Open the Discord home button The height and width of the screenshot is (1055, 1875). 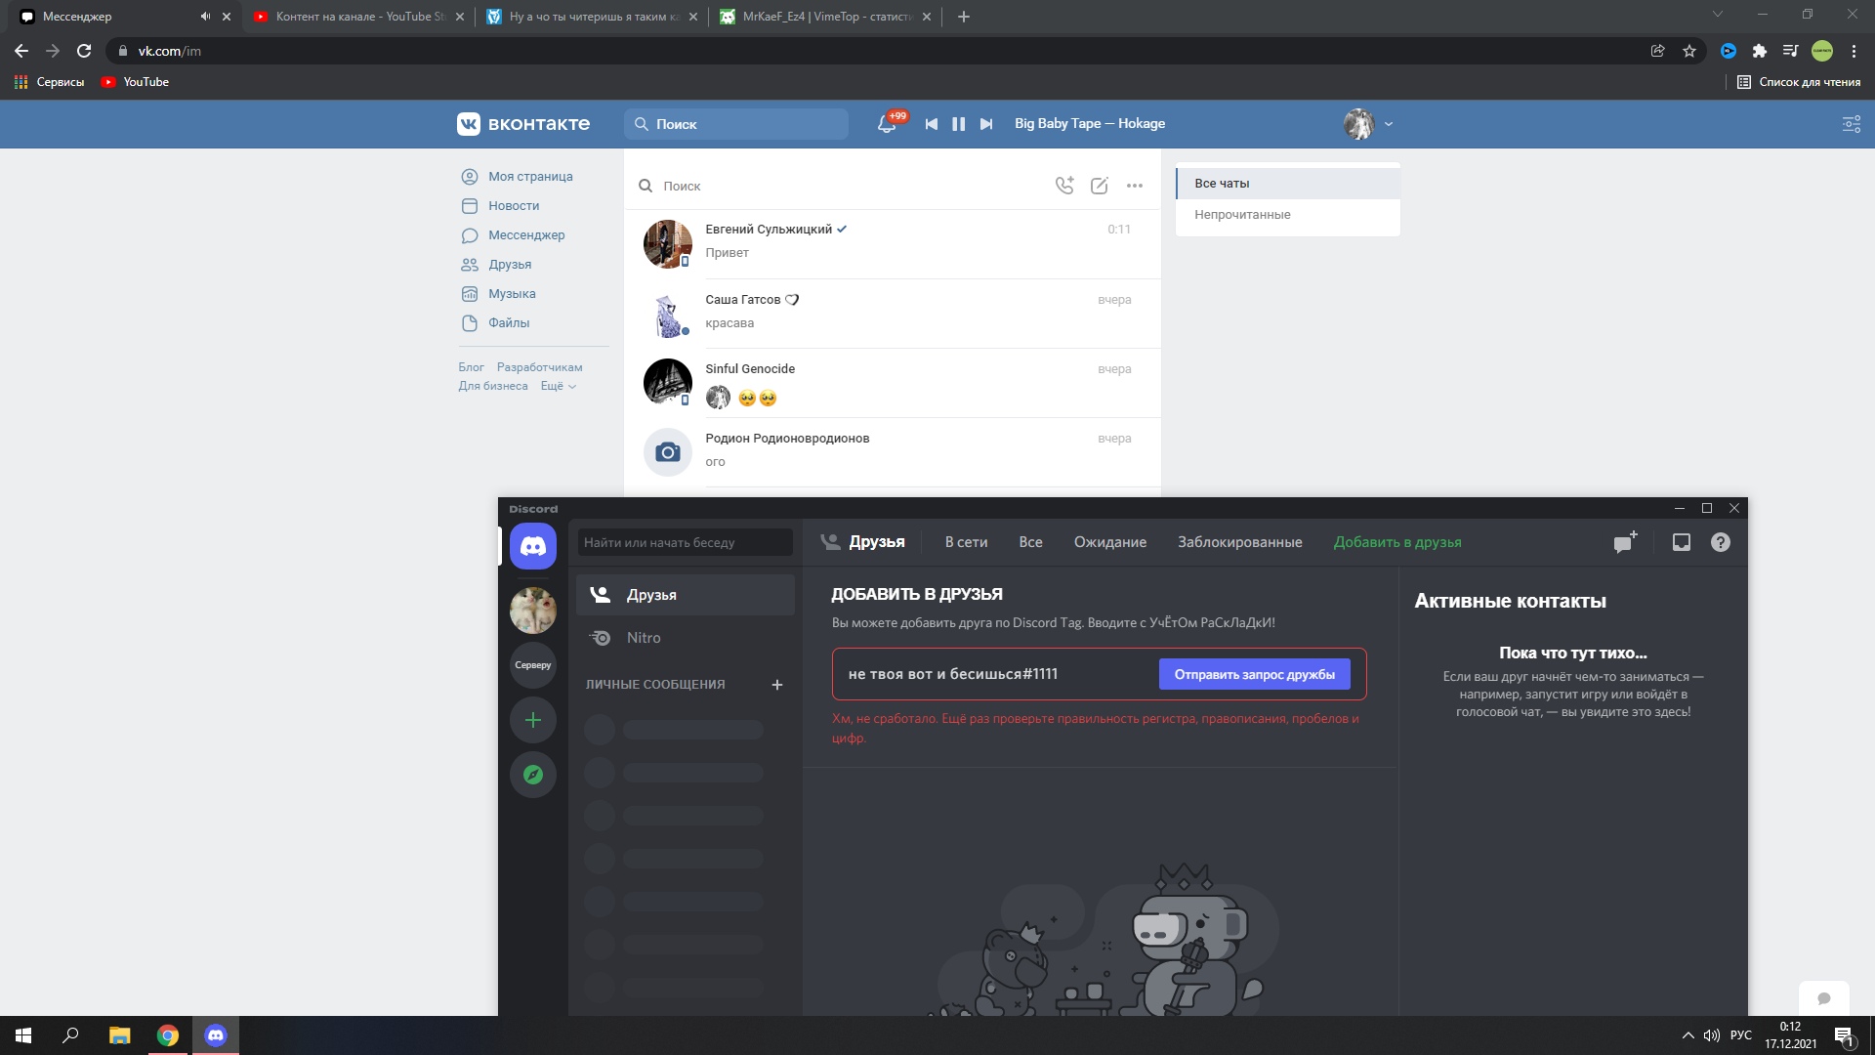click(x=532, y=545)
